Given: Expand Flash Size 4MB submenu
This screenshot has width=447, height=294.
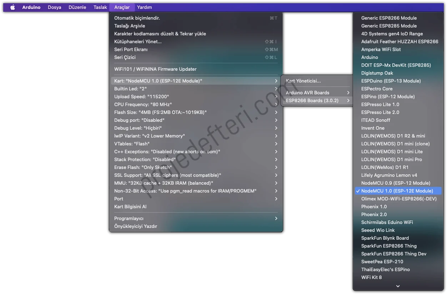Looking at the screenshot, I should (x=196, y=112).
